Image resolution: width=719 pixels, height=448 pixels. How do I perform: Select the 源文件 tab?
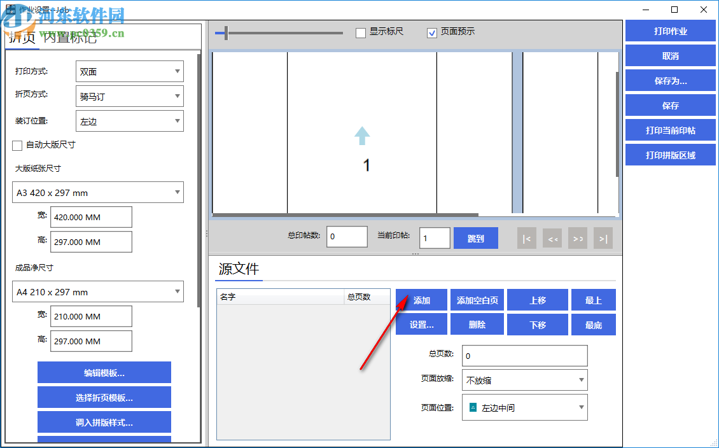pos(239,269)
